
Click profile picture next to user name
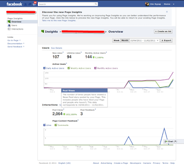147,4
